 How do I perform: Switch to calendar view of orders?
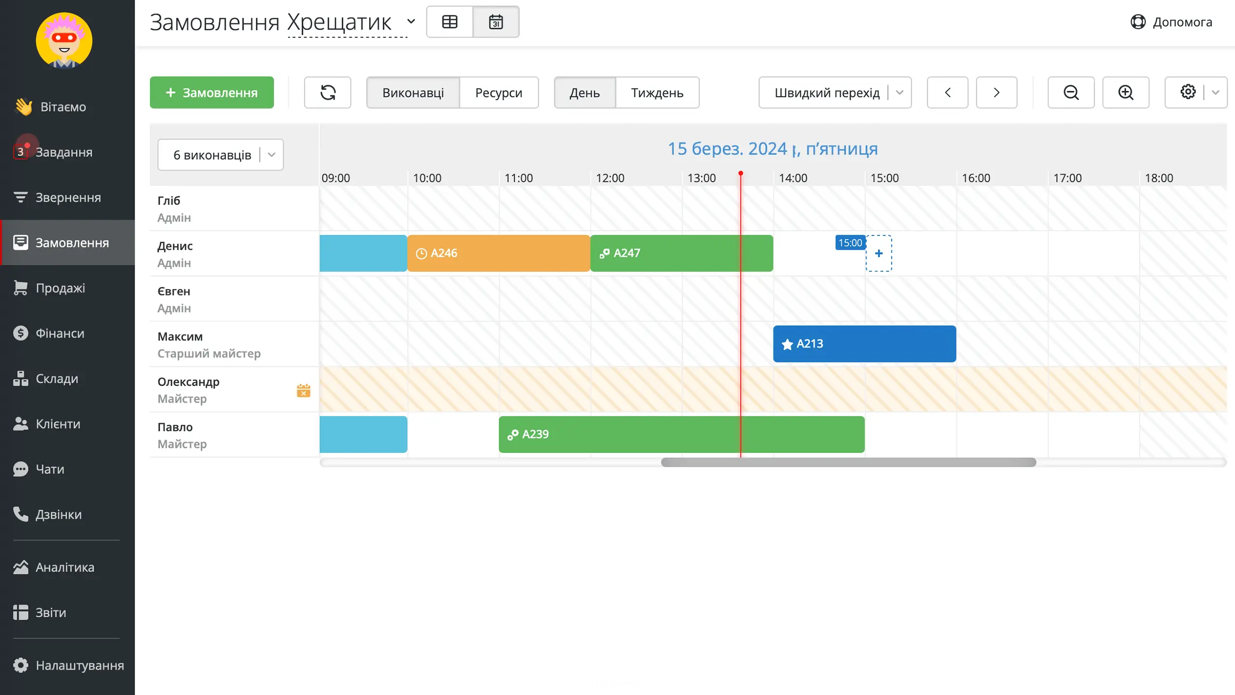click(496, 22)
